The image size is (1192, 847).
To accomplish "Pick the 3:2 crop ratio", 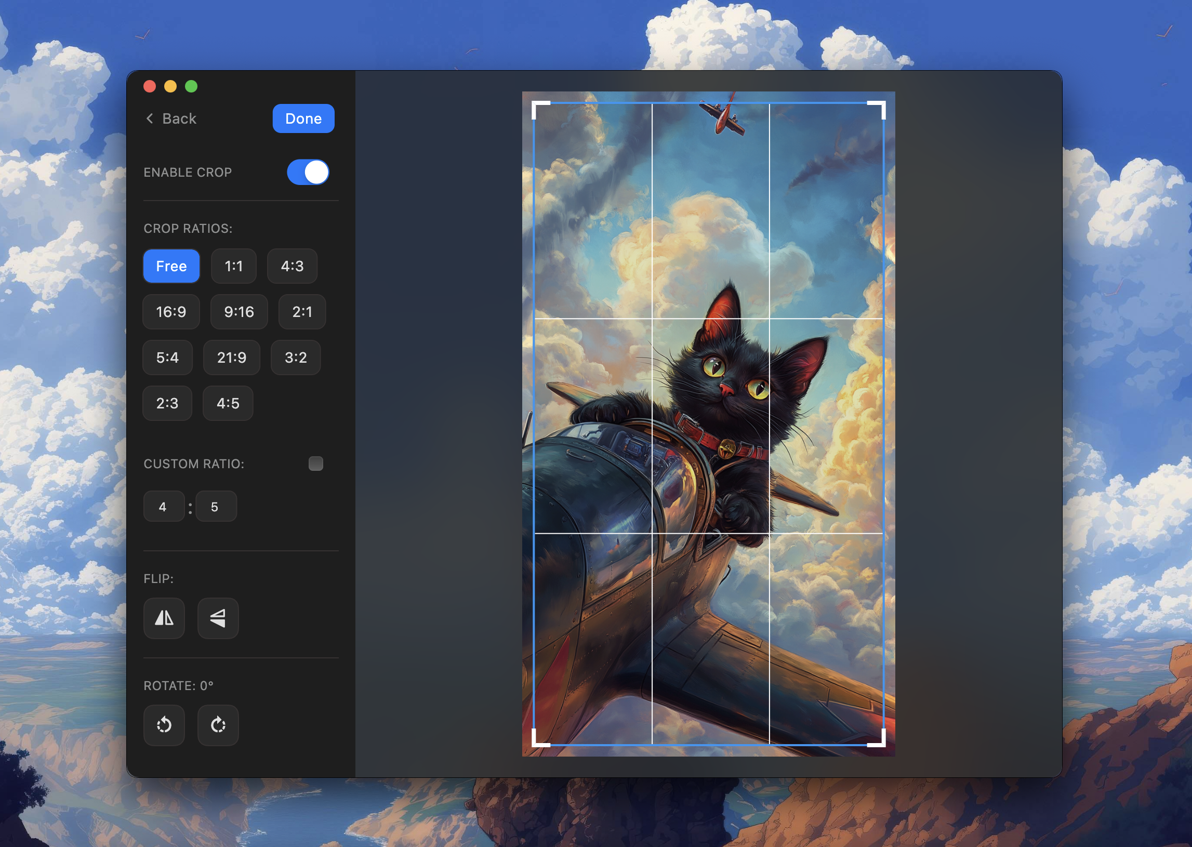I will 296,358.
